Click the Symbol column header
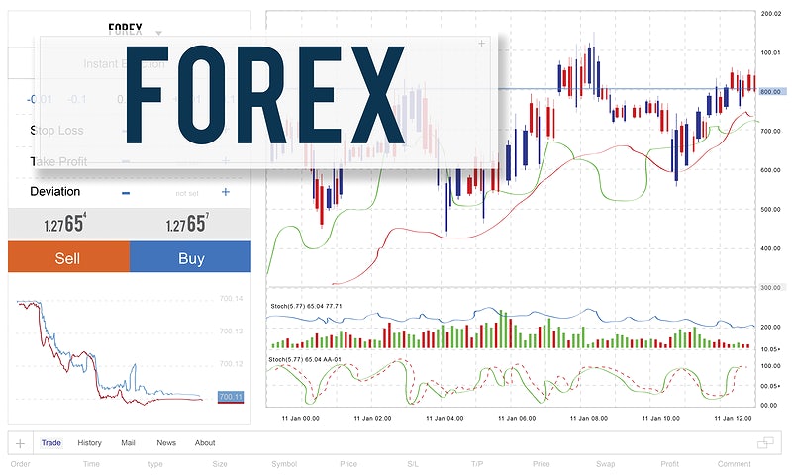The height and width of the screenshot is (475, 792). coord(284,464)
